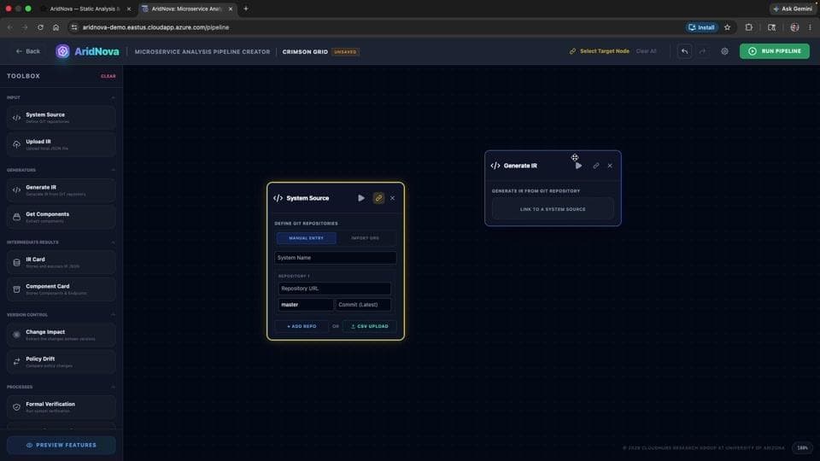
Task: Click the master branch field
Action: coord(306,305)
